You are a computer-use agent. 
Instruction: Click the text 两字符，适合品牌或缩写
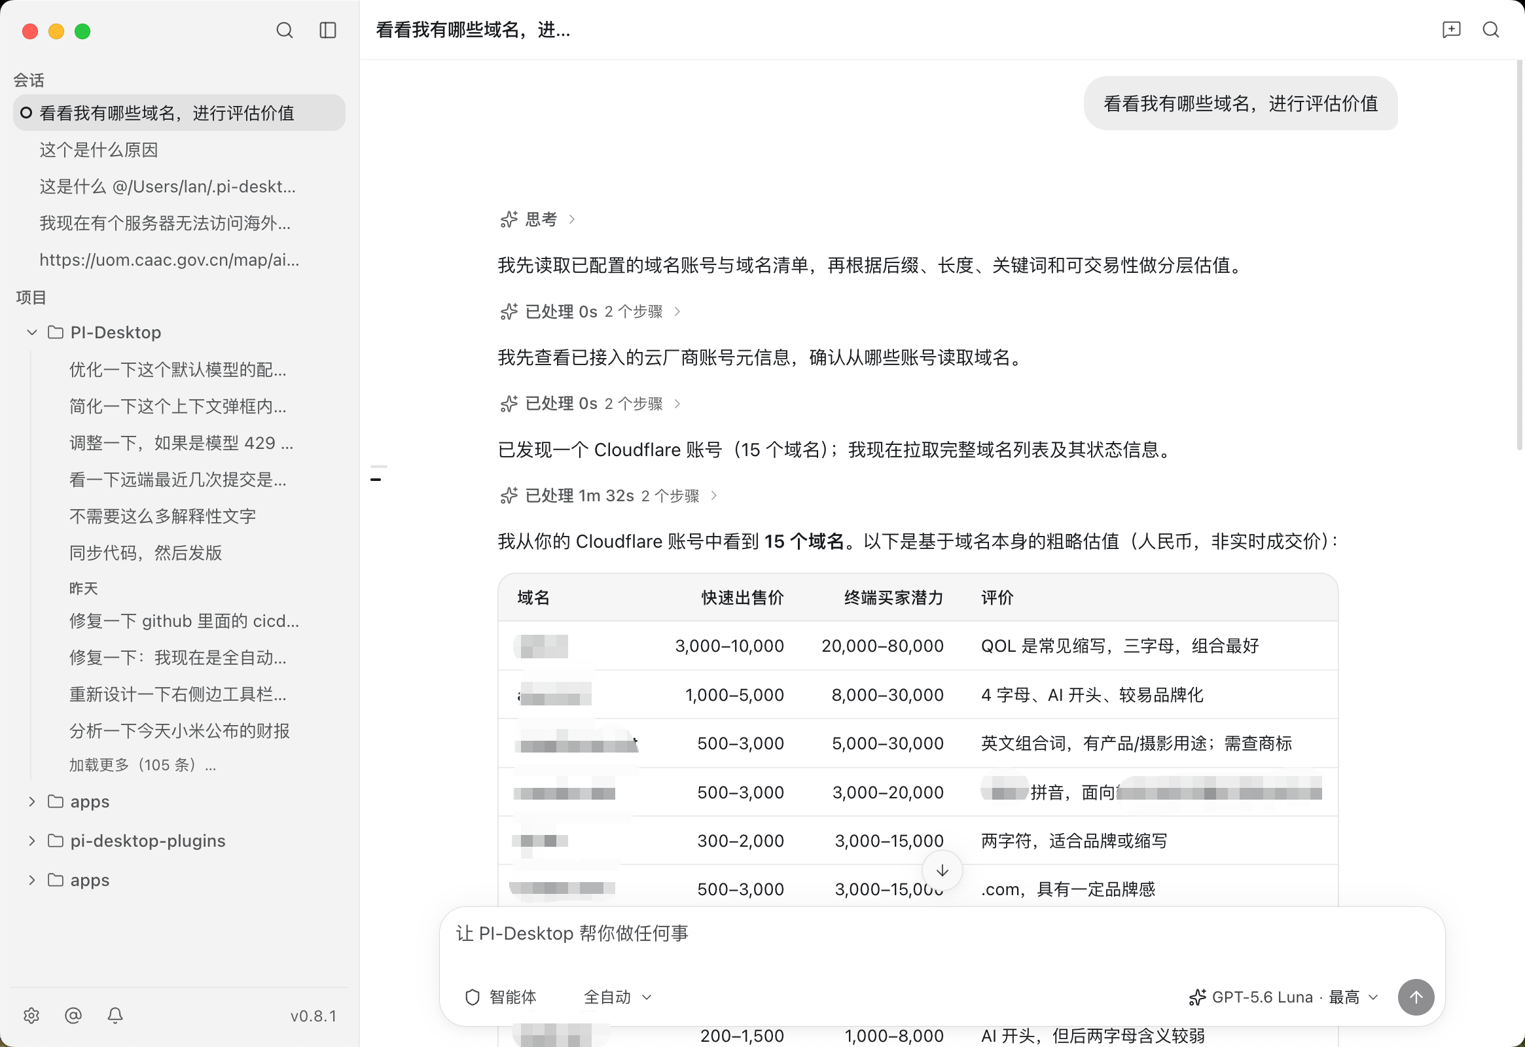[x=1074, y=841]
